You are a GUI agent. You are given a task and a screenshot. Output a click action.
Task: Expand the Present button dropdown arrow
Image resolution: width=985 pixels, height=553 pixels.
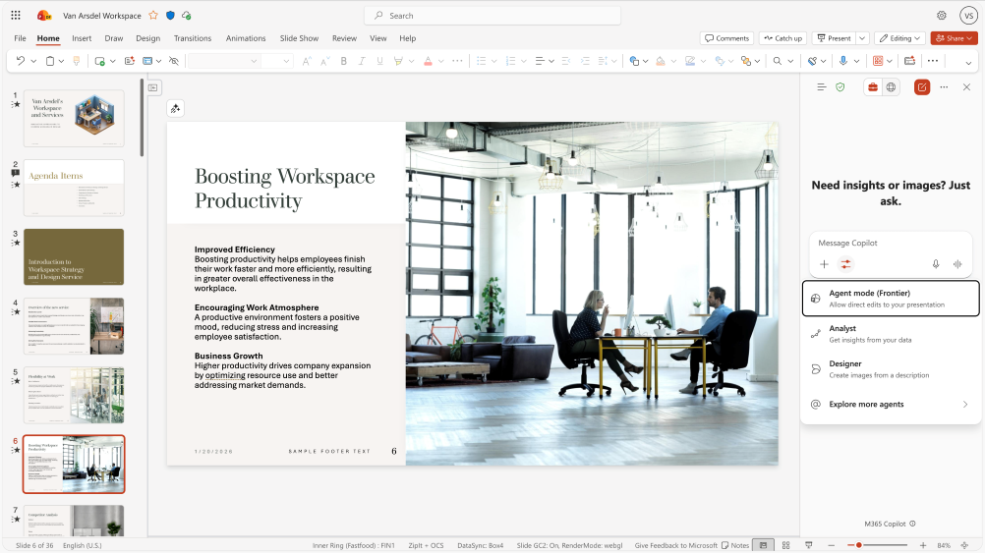coord(862,38)
